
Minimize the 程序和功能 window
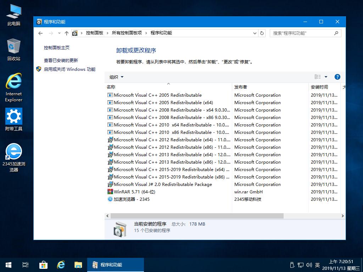pos(305,22)
